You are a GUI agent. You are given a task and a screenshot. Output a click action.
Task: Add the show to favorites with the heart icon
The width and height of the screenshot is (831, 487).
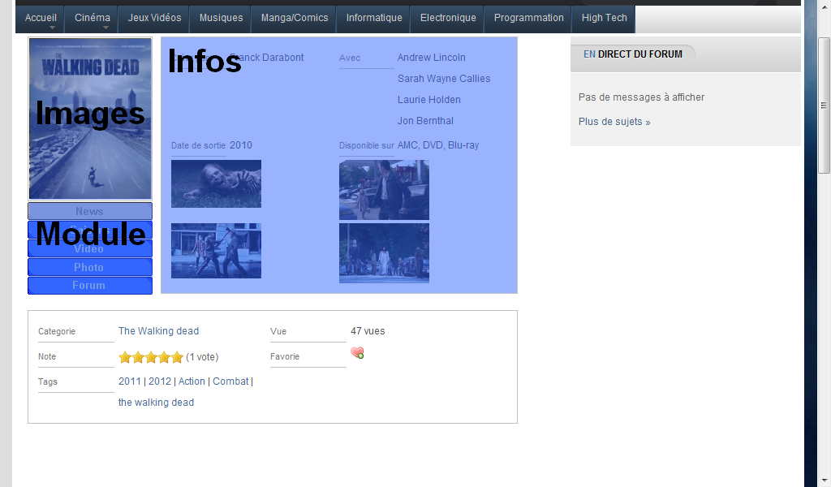(x=357, y=353)
